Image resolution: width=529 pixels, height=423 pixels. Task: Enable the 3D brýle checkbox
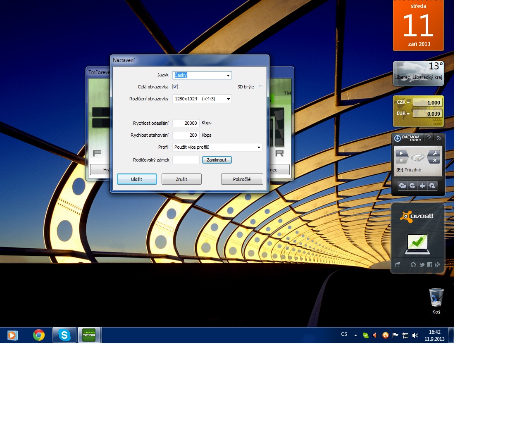260,87
